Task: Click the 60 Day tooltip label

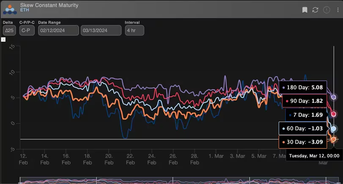Action: coord(303,128)
